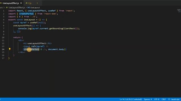
Task: Click myref variable declaration on line 5
Action: pyautogui.click(x=23, y=22)
